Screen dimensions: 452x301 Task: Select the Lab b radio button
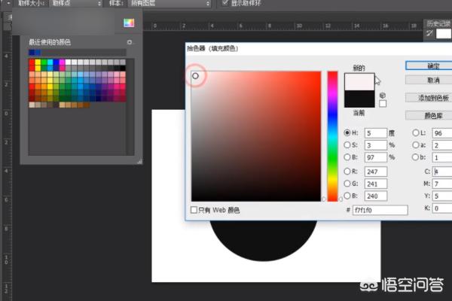pyautogui.click(x=415, y=157)
